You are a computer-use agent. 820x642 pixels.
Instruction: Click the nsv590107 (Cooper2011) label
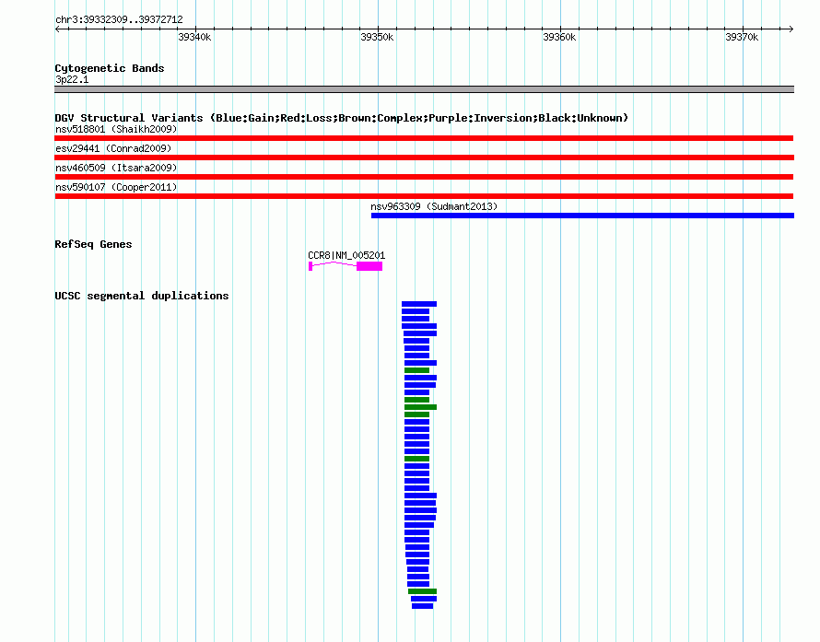(116, 187)
